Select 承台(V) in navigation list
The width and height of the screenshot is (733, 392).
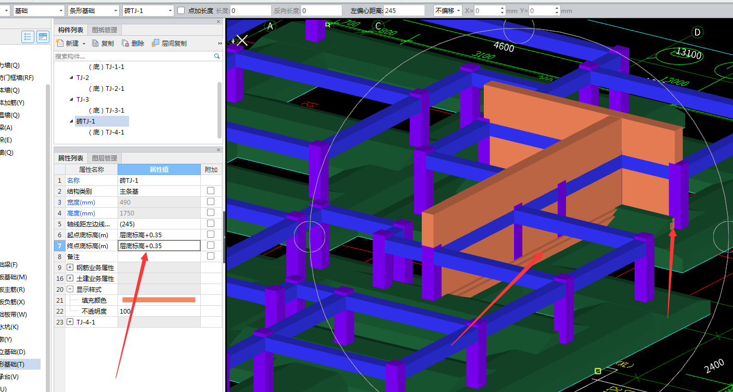click(x=9, y=377)
